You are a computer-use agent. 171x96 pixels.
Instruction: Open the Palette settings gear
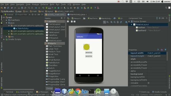coord(62,18)
